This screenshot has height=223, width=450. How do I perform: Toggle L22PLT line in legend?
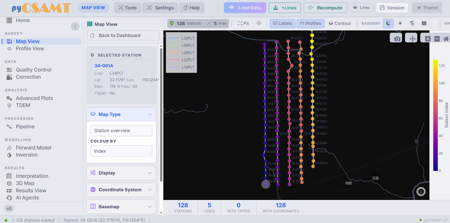pos(181,60)
